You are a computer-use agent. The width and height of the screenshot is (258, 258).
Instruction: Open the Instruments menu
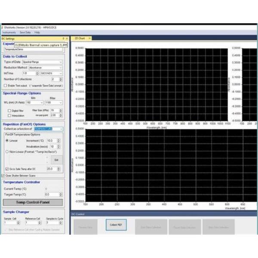pyautogui.click(x=9, y=32)
